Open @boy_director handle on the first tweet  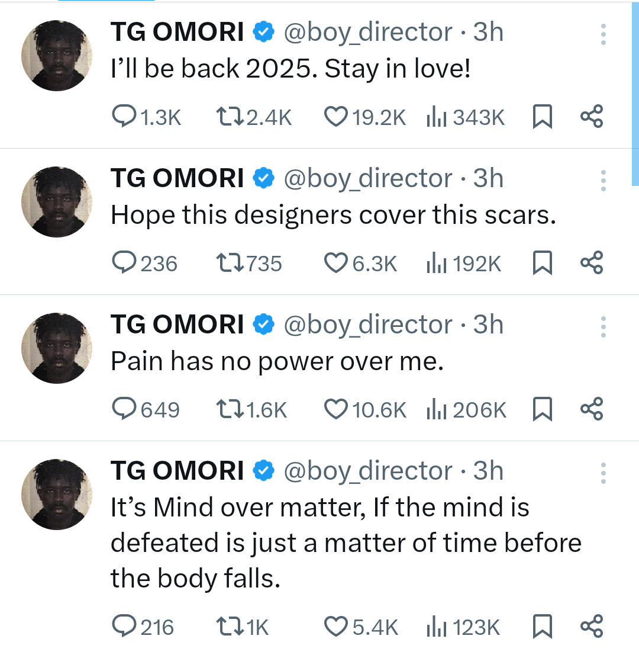[368, 32]
